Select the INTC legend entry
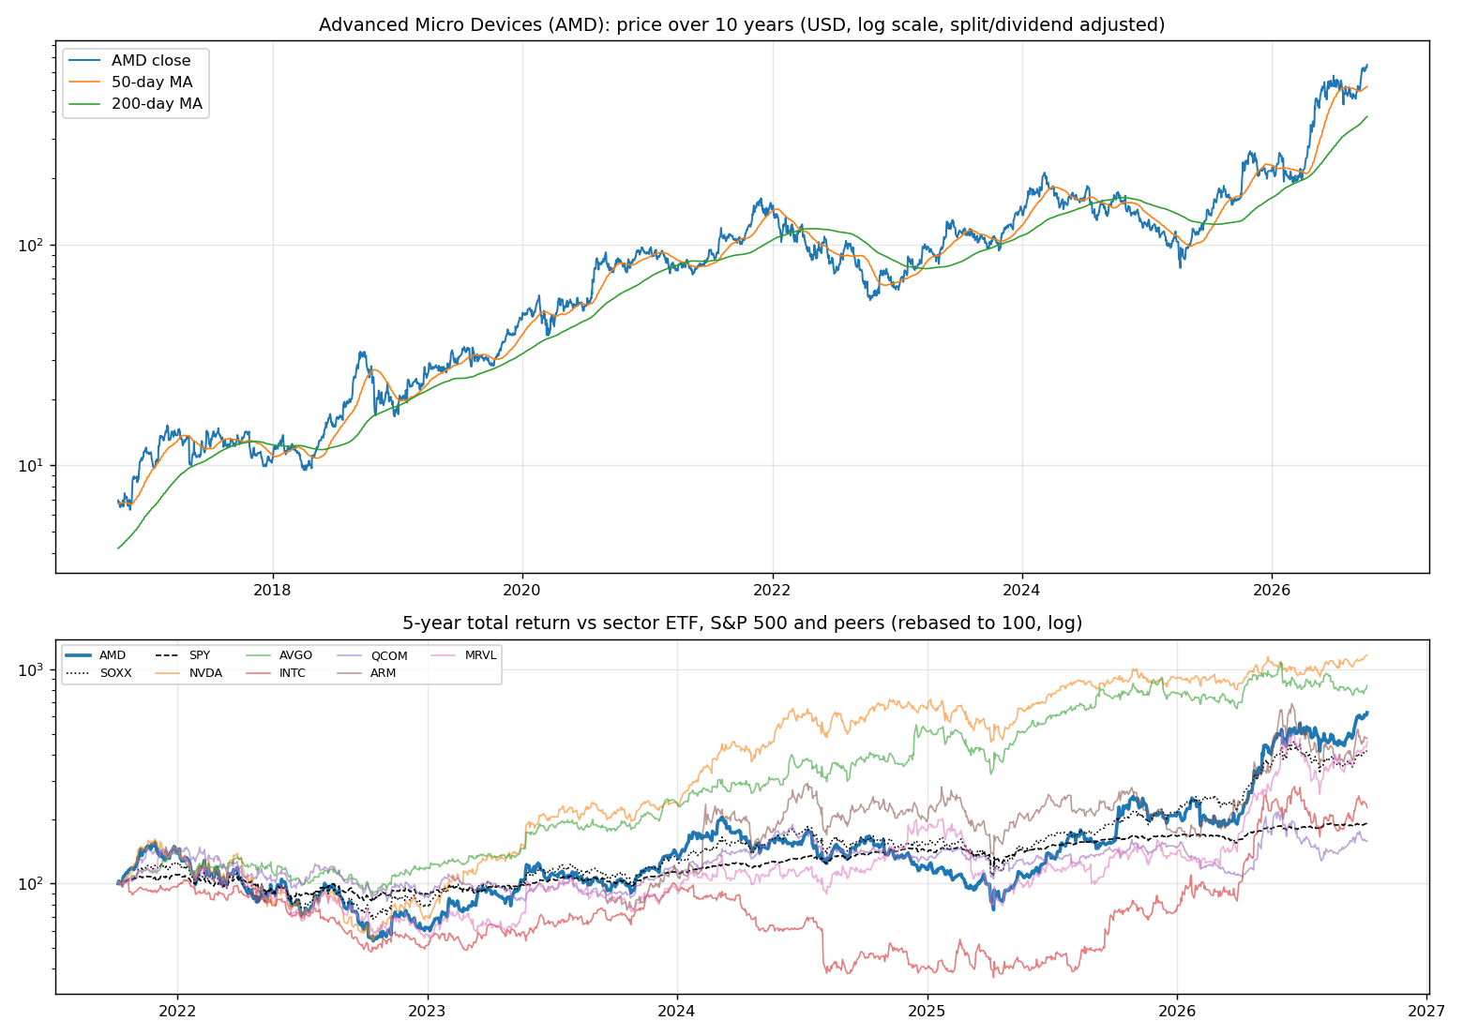 pyautogui.click(x=276, y=673)
